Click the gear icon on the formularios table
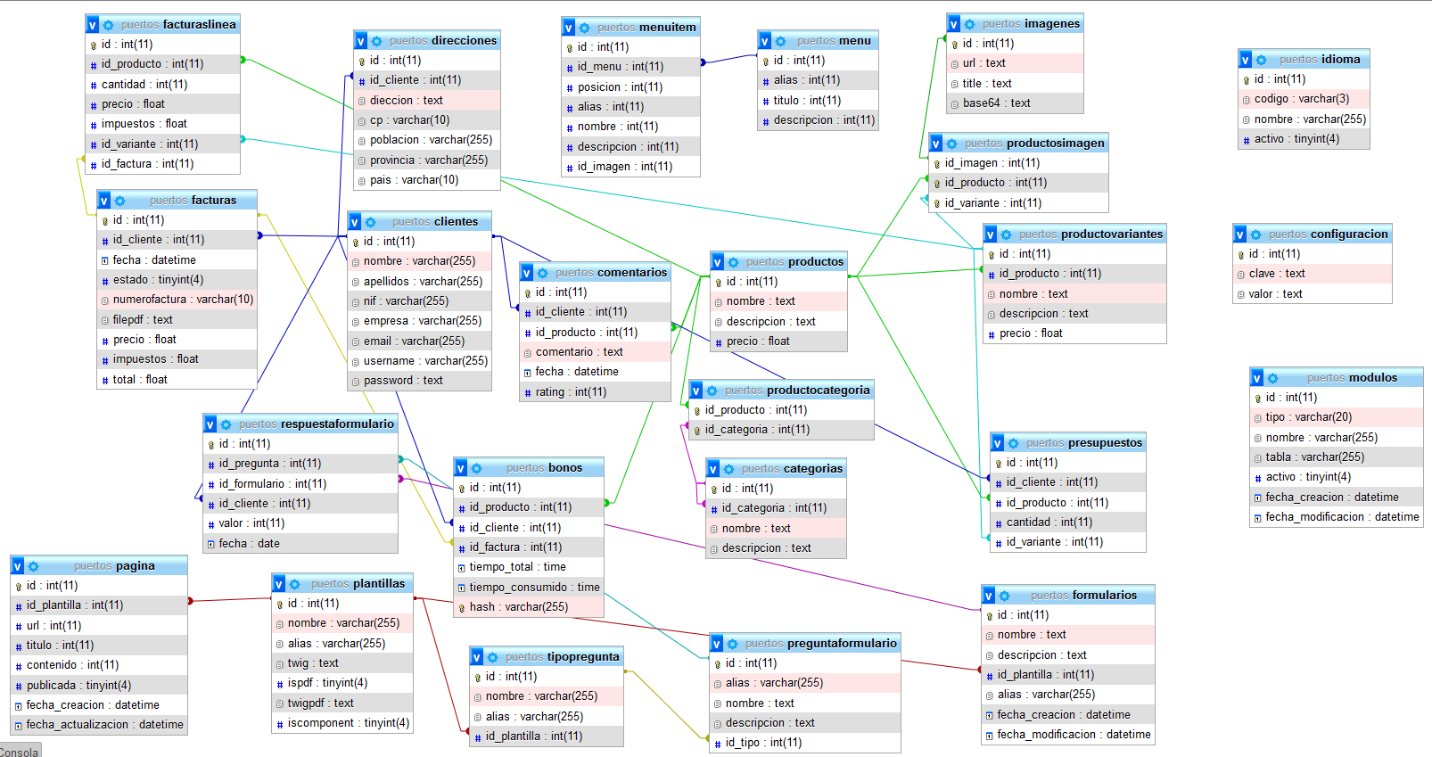The height and width of the screenshot is (757, 1432). [x=1004, y=596]
